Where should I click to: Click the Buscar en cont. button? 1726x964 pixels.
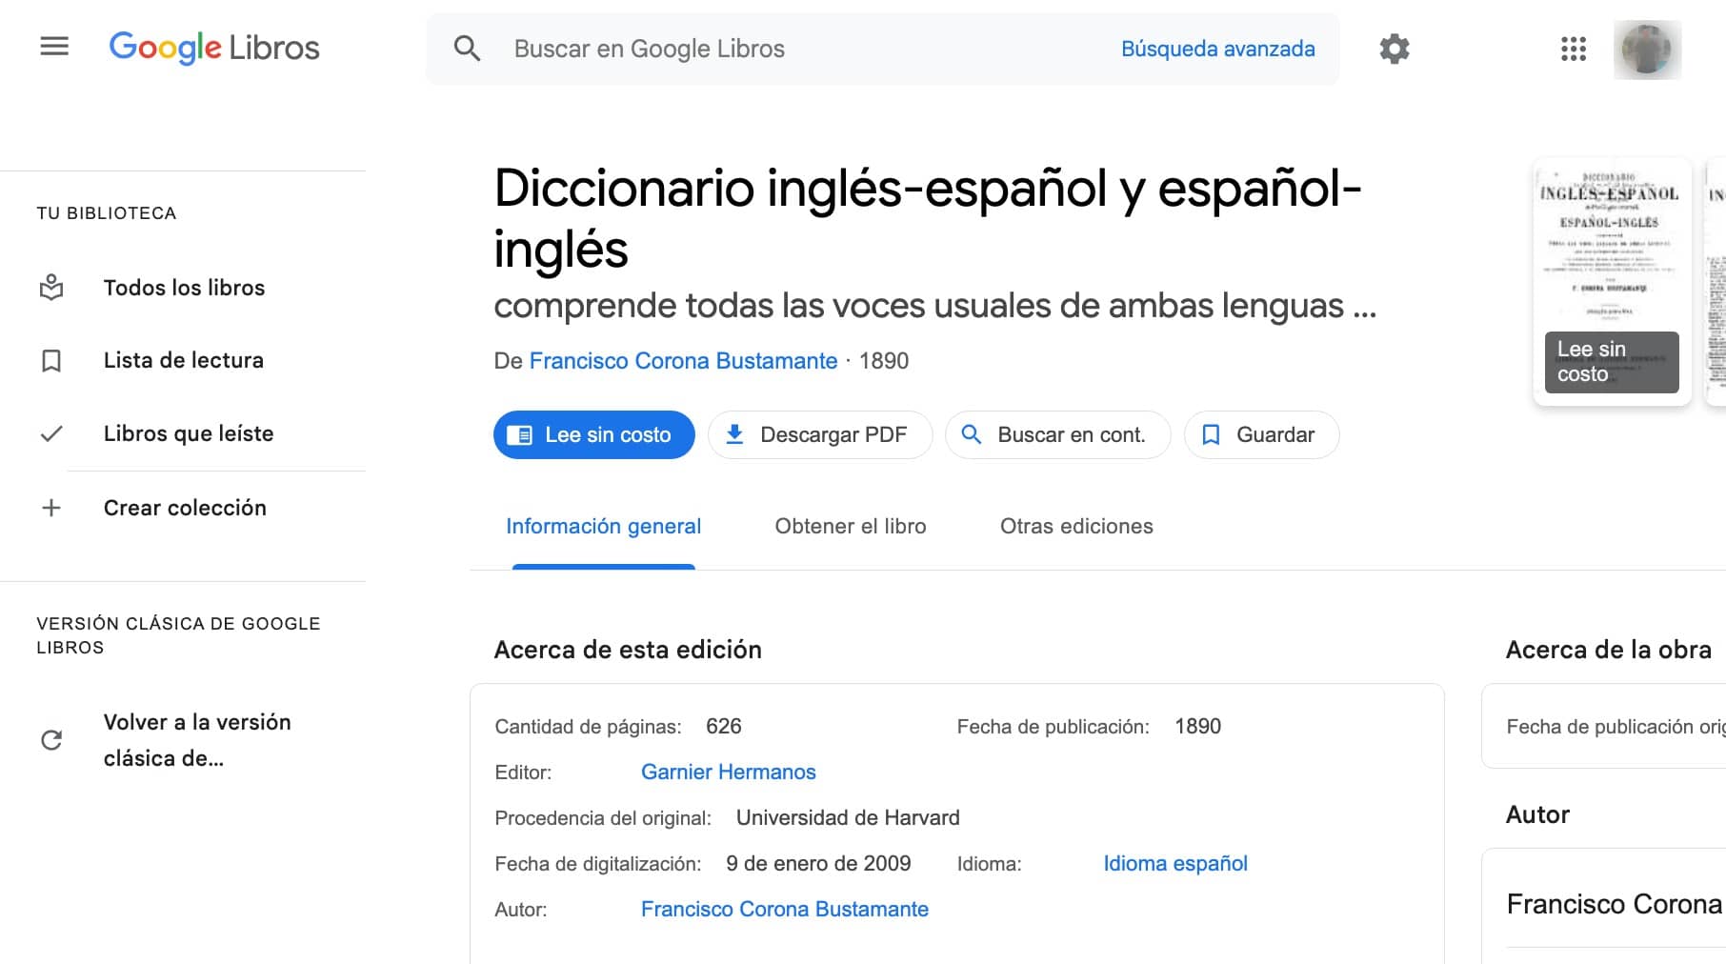pyautogui.click(x=1057, y=435)
